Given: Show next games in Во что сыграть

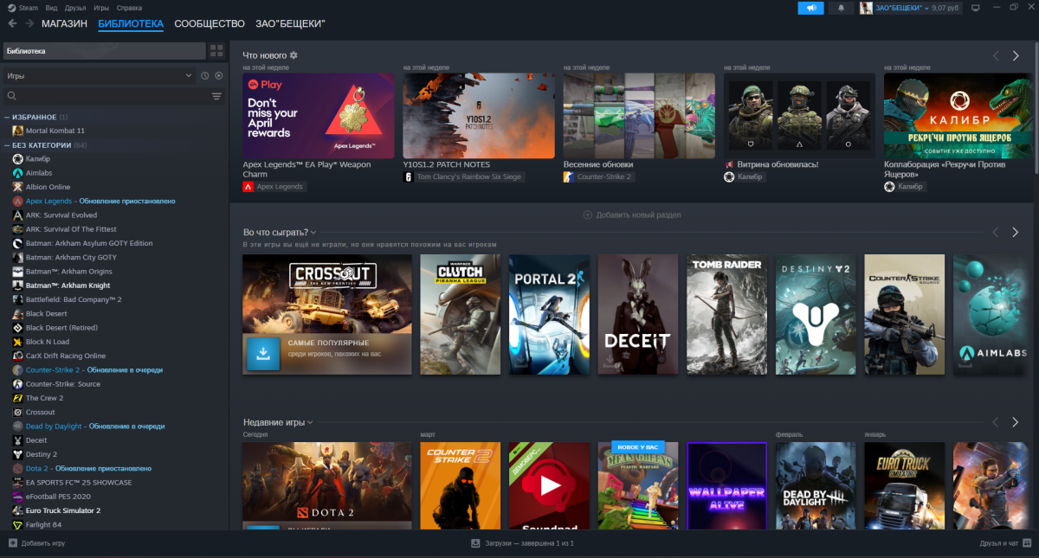Looking at the screenshot, I should coord(1016,232).
